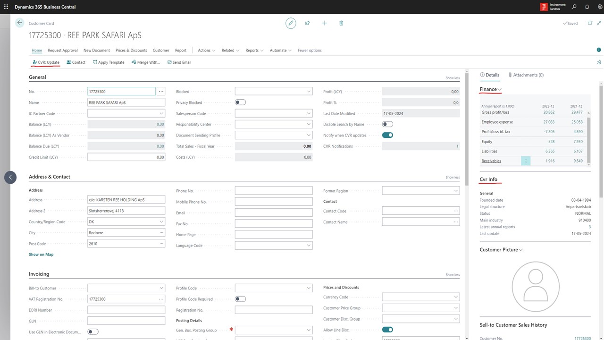The height and width of the screenshot is (340, 604).
Task: Click the No. field ellipsis button
Action: [161, 92]
